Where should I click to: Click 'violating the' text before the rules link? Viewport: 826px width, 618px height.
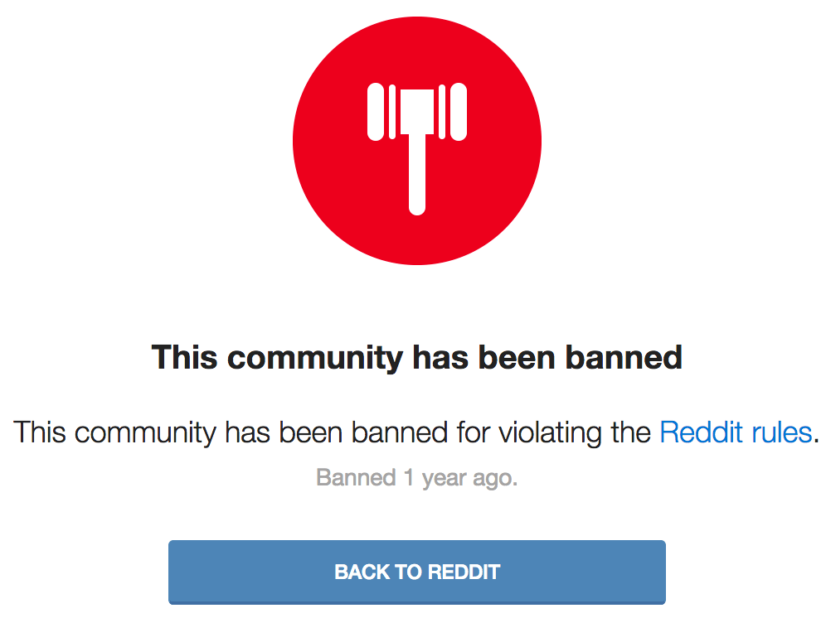pyautogui.click(x=575, y=432)
